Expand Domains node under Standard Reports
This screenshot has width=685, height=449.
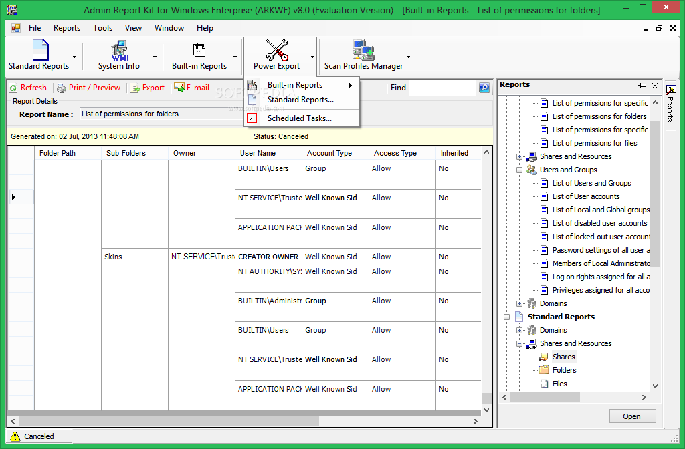519,330
